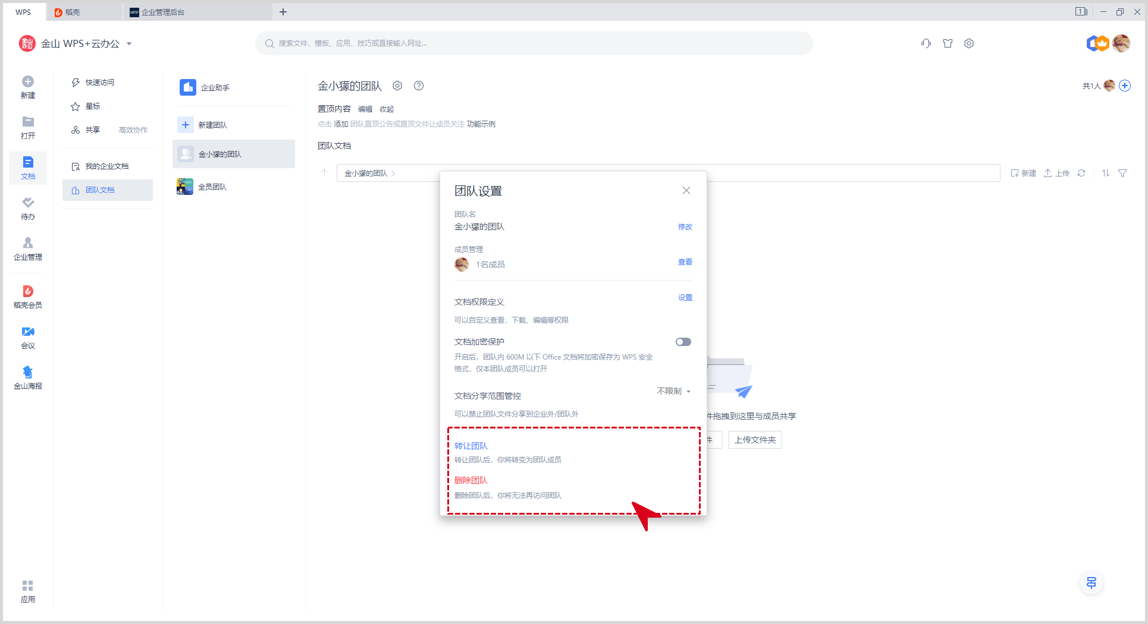1148x624 pixels.
Task: Open a new tab with the plus button
Action: point(283,12)
